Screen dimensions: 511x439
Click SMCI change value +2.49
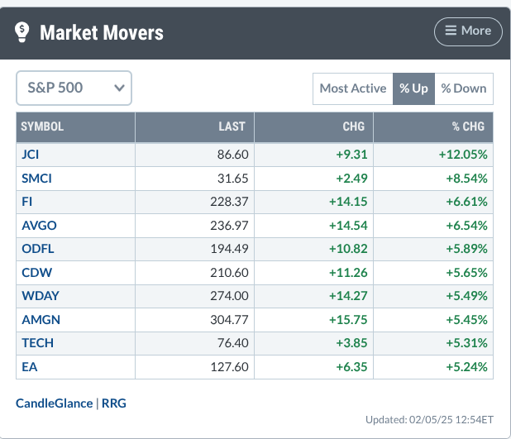pos(351,179)
